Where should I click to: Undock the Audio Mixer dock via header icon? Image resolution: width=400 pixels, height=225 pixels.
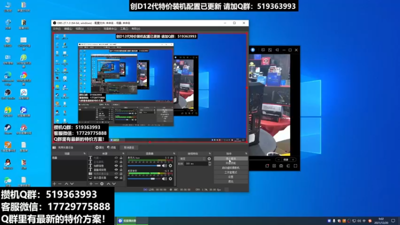pyautogui.click(x=174, y=153)
